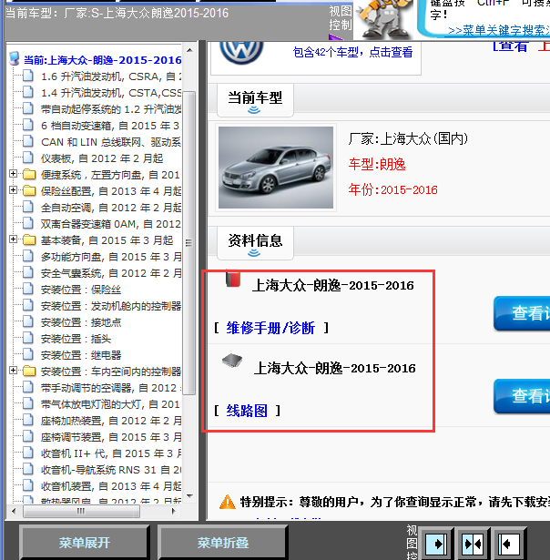This screenshot has width=550, height=560.
Task: Click the tree scroll-up arrow
Action: 189,50
